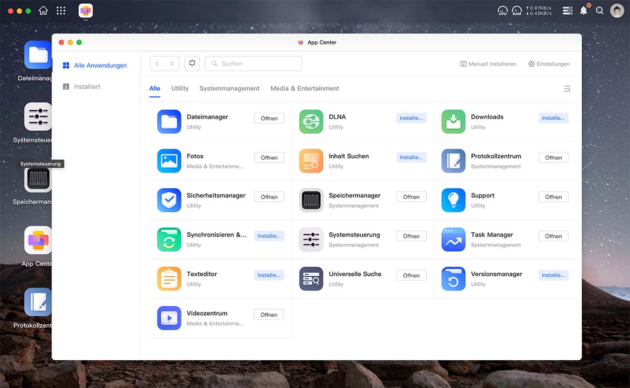Click the Sicherheitsmanager shield icon
The width and height of the screenshot is (630, 388).
point(169,200)
